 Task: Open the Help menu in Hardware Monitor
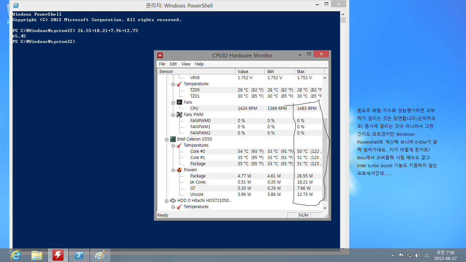199,64
